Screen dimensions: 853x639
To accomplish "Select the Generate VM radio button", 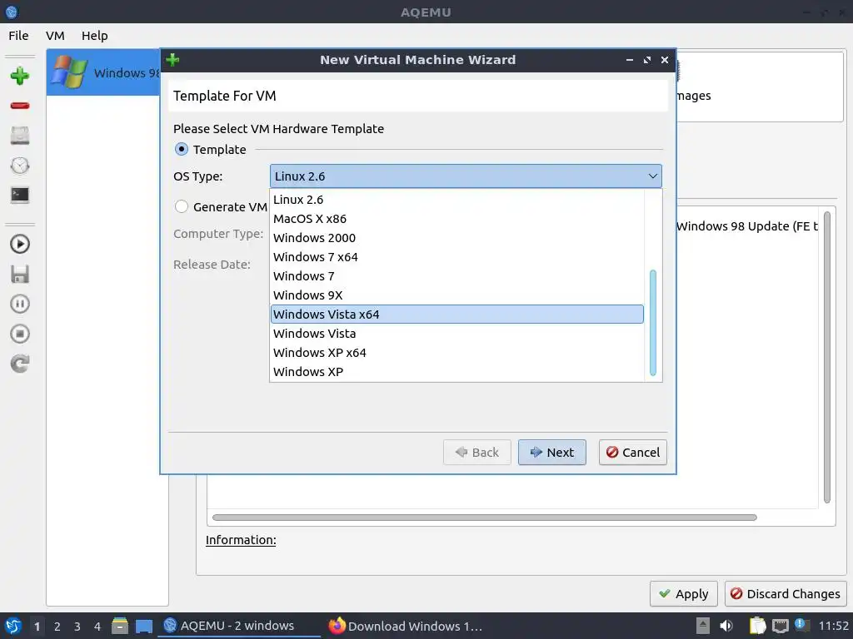I will (x=181, y=206).
